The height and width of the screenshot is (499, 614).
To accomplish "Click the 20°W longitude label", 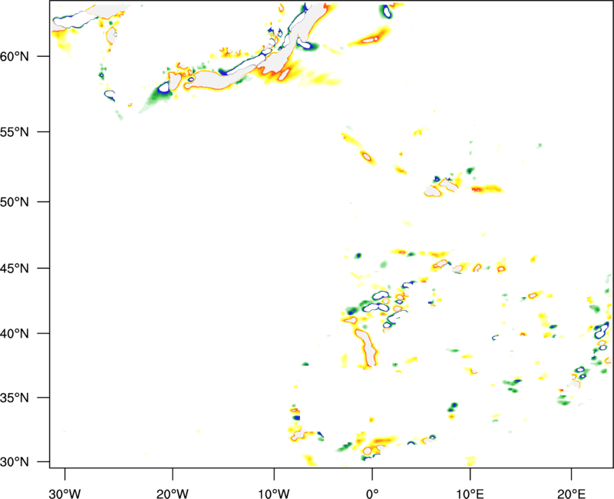I will (x=173, y=494).
